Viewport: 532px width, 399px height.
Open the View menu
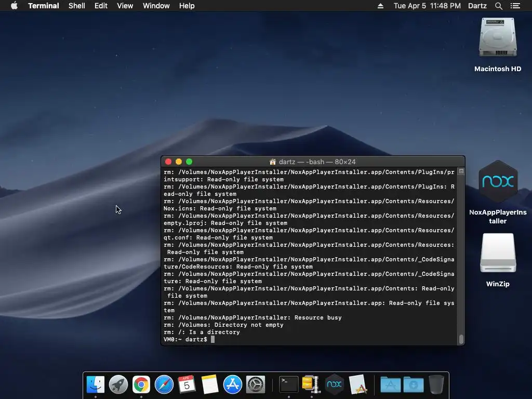[x=125, y=6]
